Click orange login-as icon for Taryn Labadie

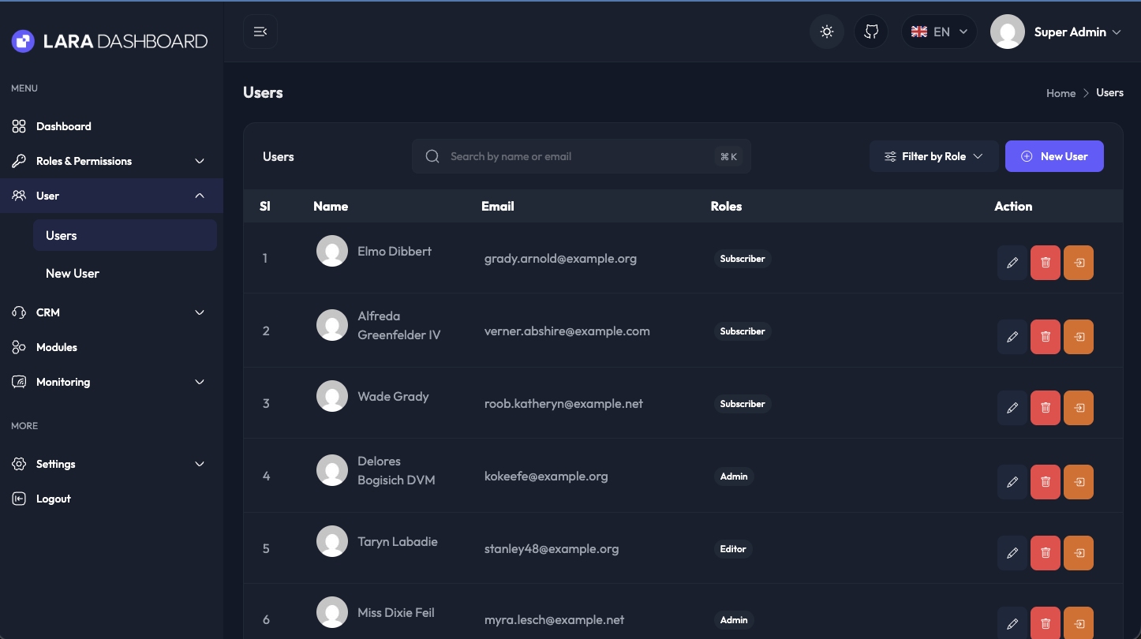1079,554
